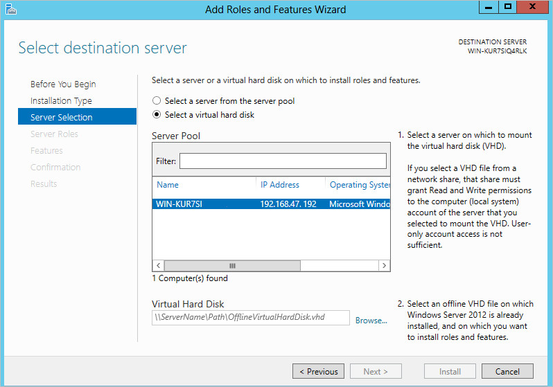Choose 'Select a virtual hard disk' option
553x387 pixels.
[x=157, y=115]
